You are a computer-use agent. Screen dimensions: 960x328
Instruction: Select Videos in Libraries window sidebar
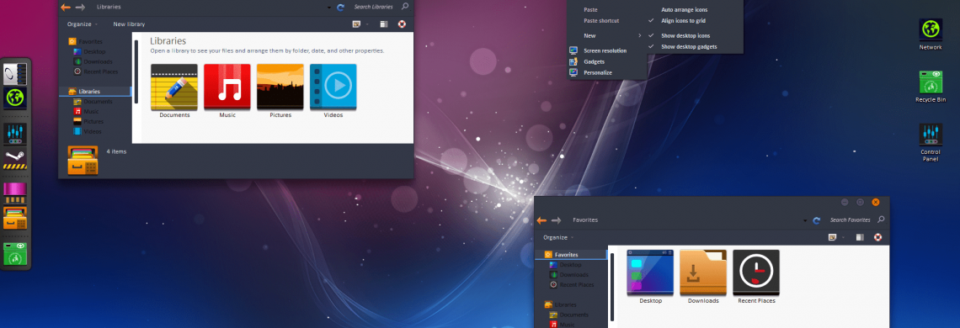pos(88,131)
